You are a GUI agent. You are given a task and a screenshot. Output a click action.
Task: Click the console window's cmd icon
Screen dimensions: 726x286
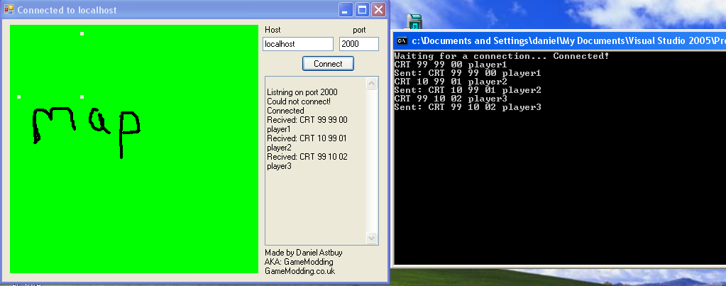(402, 41)
